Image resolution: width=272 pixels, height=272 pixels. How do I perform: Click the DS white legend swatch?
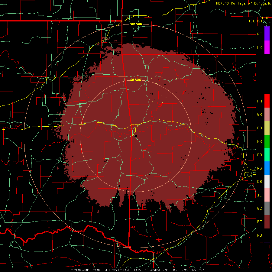[x=267, y=181]
